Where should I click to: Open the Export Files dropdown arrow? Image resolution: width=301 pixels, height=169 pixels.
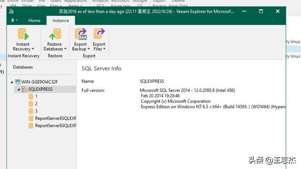click(x=104, y=49)
